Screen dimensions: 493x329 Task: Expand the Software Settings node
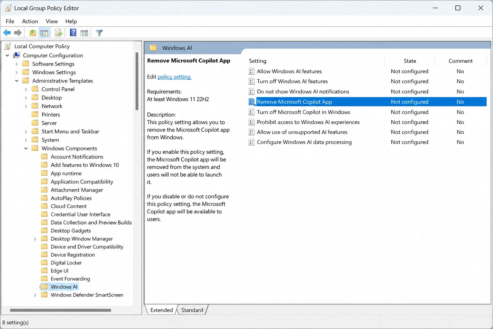pos(16,64)
